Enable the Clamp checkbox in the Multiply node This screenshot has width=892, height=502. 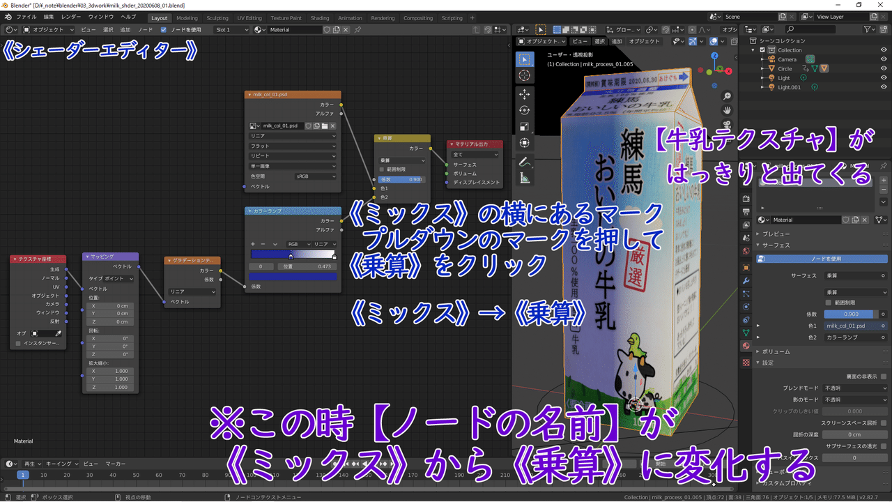pos(381,169)
